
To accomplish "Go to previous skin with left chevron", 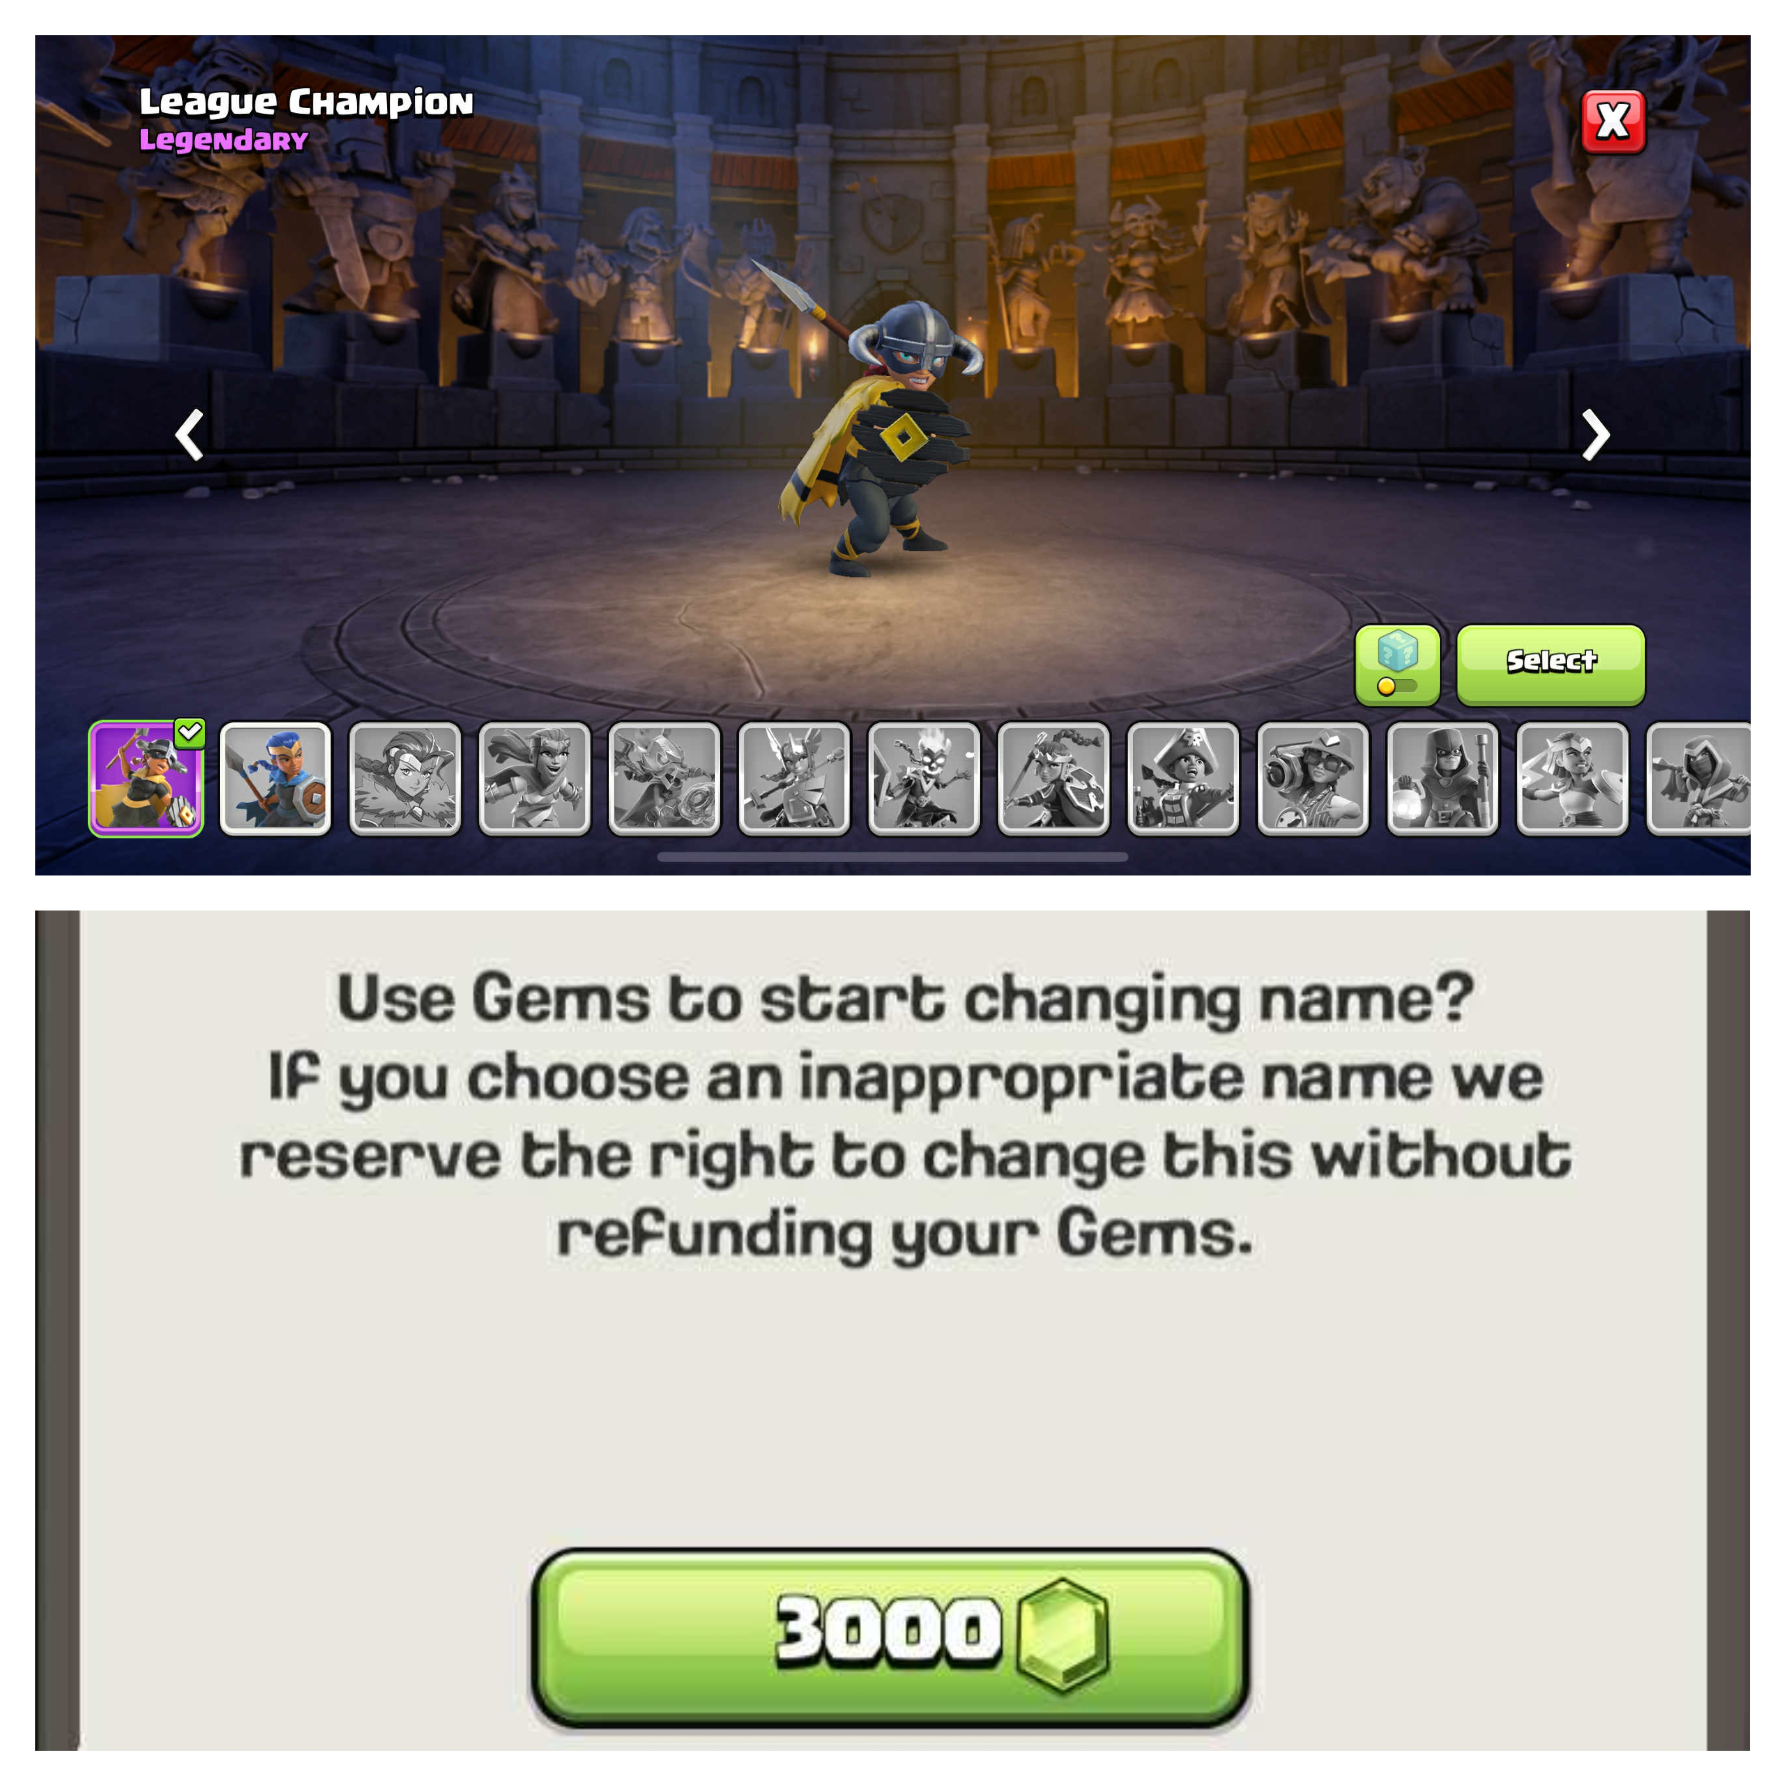I will (190, 434).
